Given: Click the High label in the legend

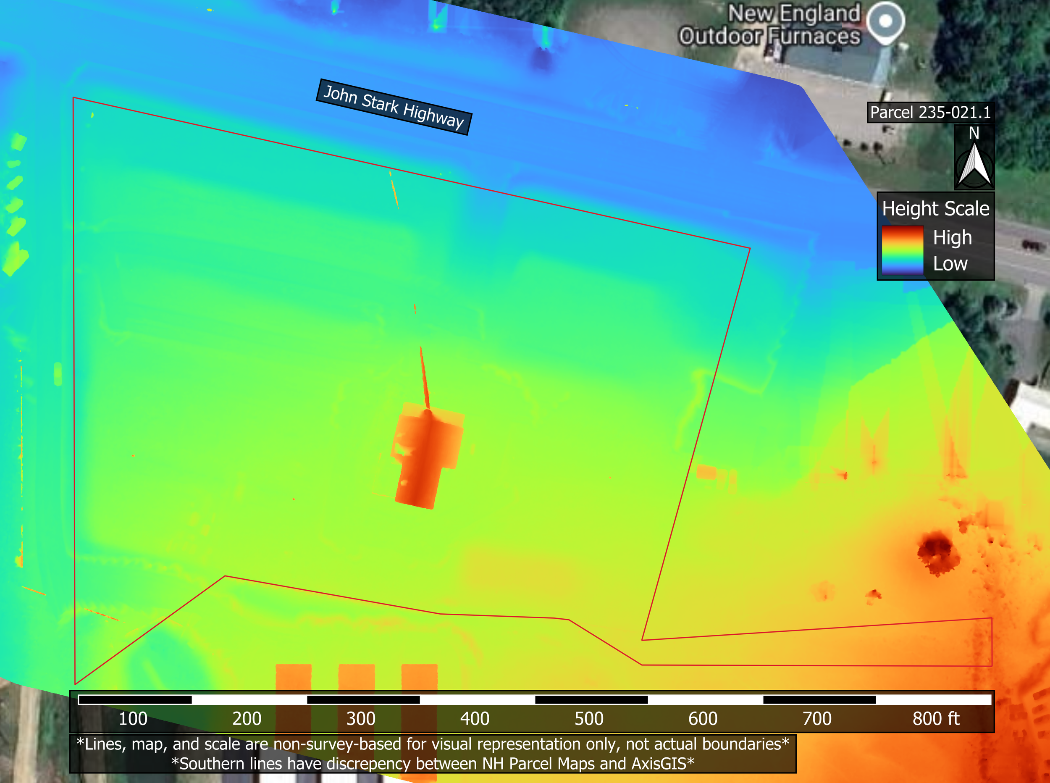Looking at the screenshot, I should [953, 237].
